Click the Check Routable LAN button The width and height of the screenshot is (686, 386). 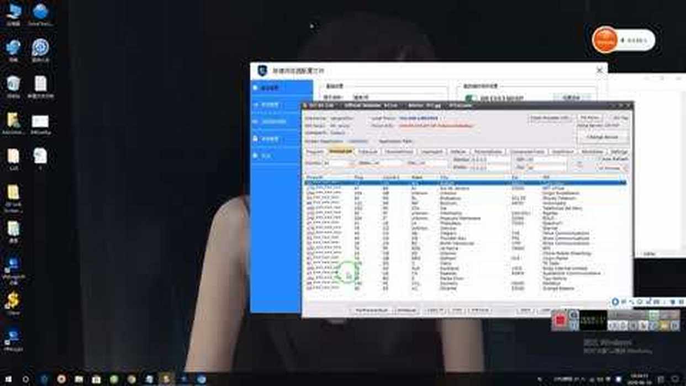550,118
